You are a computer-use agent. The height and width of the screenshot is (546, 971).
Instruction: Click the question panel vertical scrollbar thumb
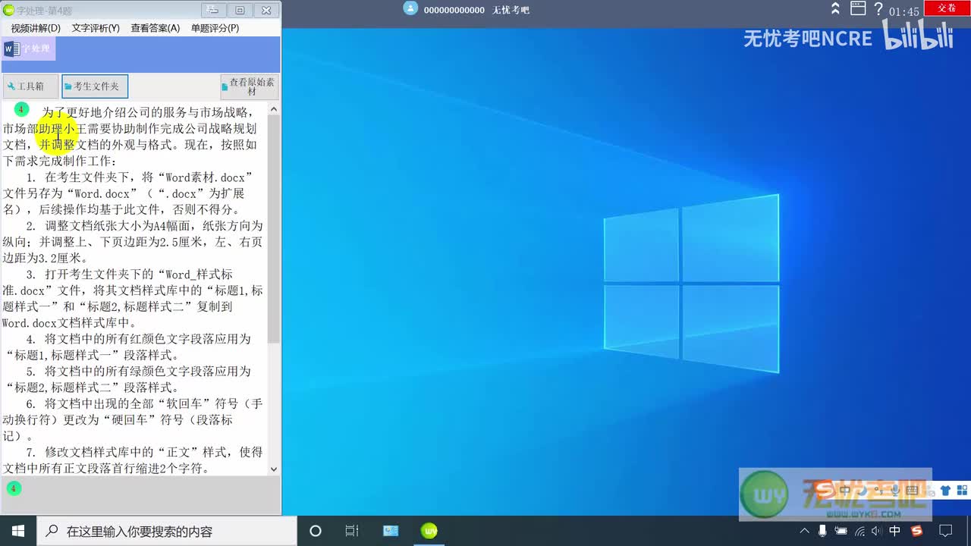coord(274,229)
